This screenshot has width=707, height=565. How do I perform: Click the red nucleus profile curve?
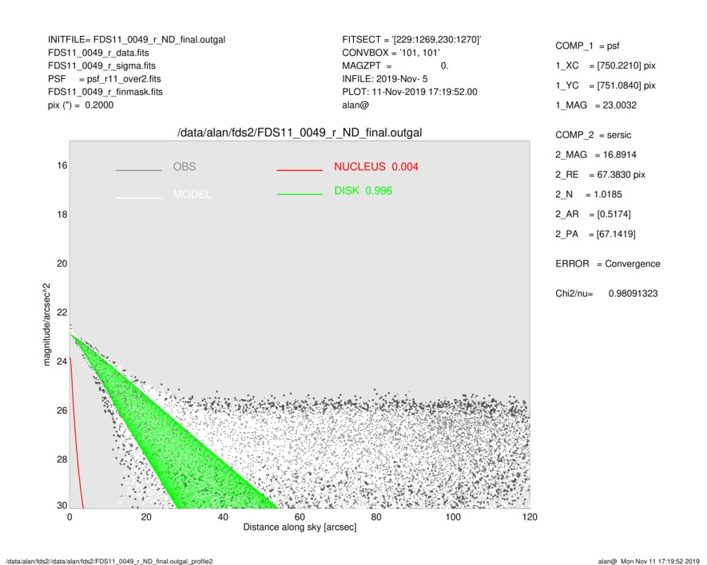pos(76,433)
